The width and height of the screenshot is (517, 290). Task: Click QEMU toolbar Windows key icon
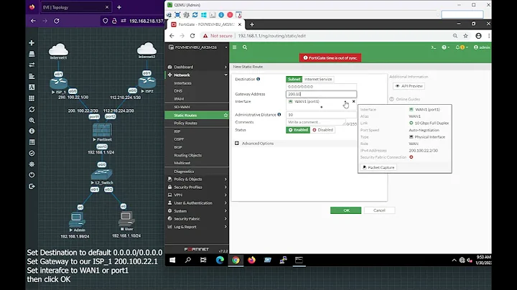pos(204,15)
